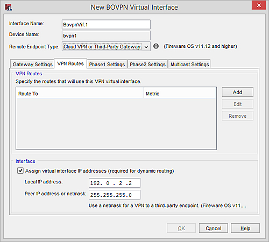Viewport: 269px width, 242px height.
Task: Open Help for this dialog
Action: [x=245, y=228]
